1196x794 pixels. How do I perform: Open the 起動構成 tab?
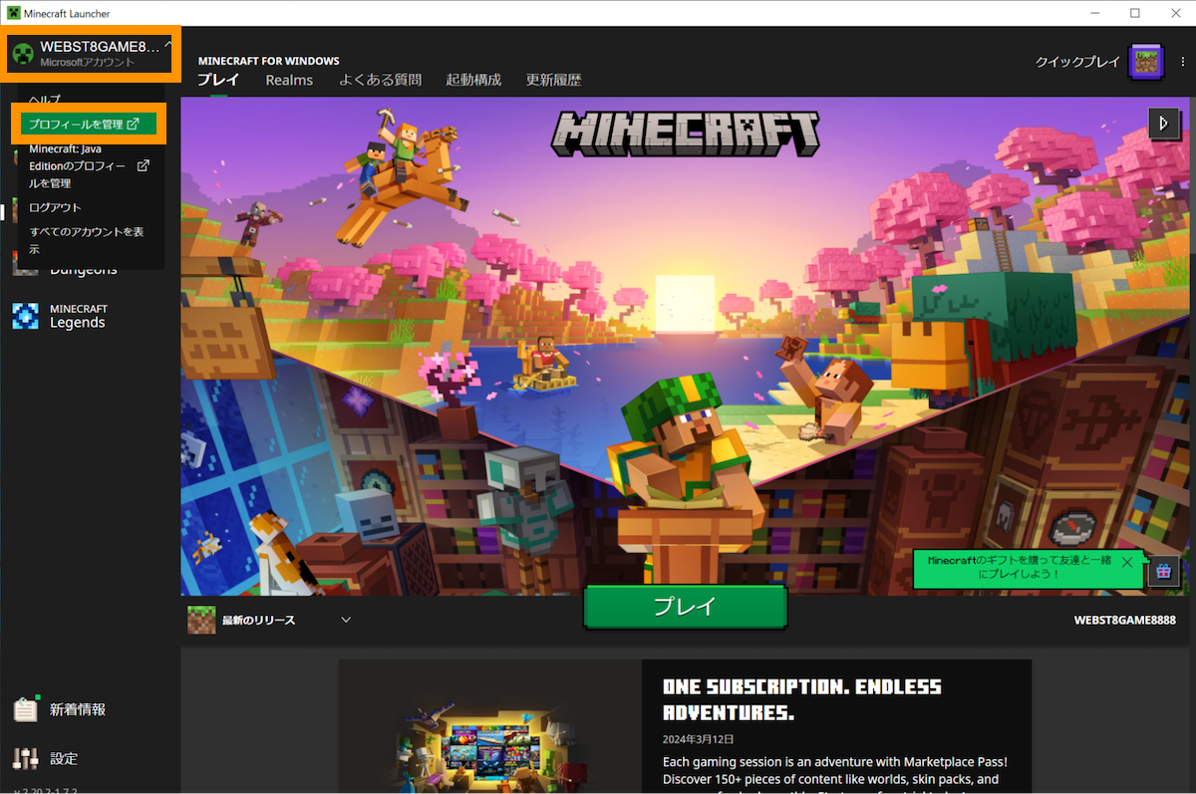click(x=472, y=80)
